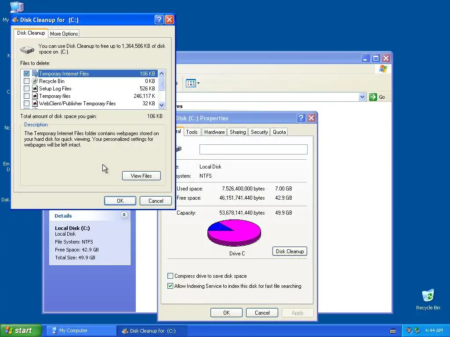Viewport: 450px width, 337px height.
Task: Click the taskbar clock showing 4:44 AM
Action: click(x=434, y=330)
